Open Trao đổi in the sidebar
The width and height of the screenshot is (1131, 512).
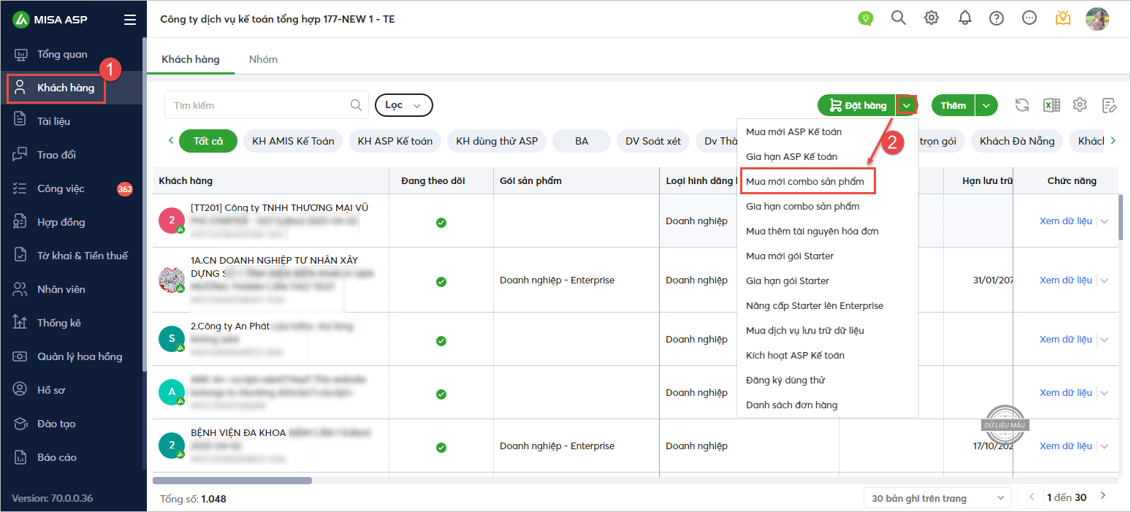point(56,155)
